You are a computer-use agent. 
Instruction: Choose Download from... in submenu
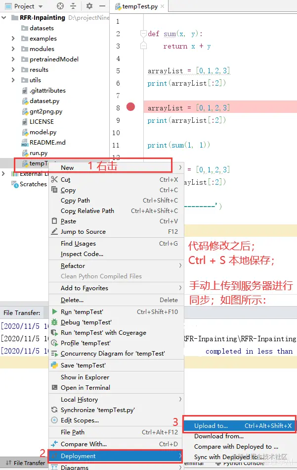(x=240, y=436)
